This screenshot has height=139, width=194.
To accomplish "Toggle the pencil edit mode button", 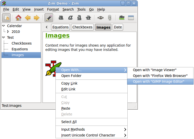I will click(x=49, y=18).
